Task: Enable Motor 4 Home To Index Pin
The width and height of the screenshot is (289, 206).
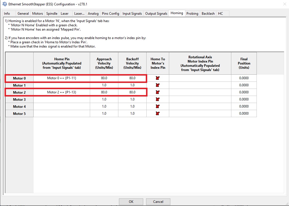Action: (158, 106)
